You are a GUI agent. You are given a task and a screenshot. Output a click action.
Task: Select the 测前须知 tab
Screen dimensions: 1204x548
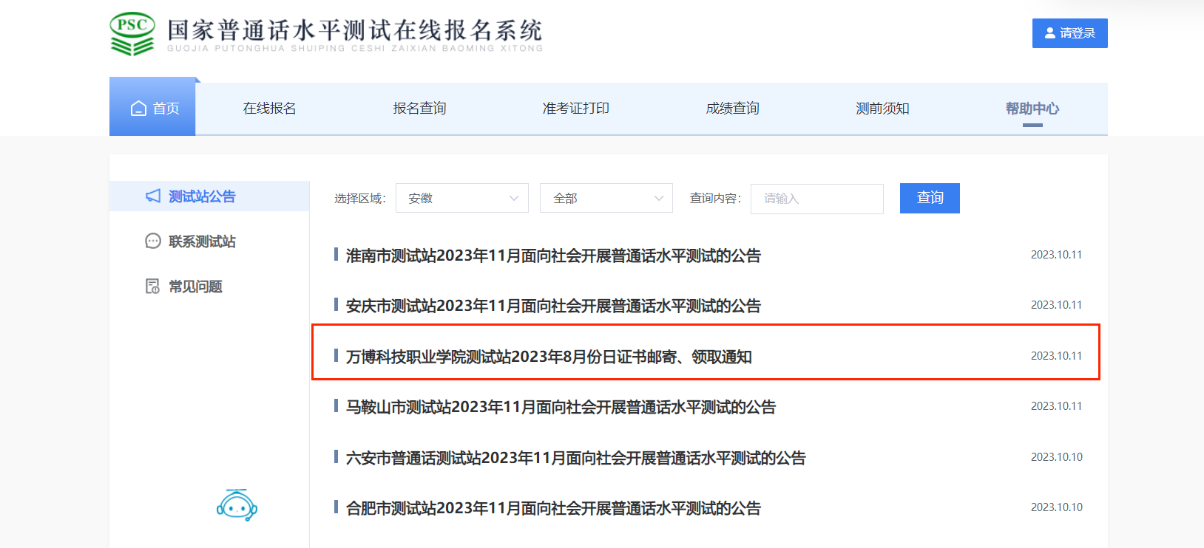point(882,109)
